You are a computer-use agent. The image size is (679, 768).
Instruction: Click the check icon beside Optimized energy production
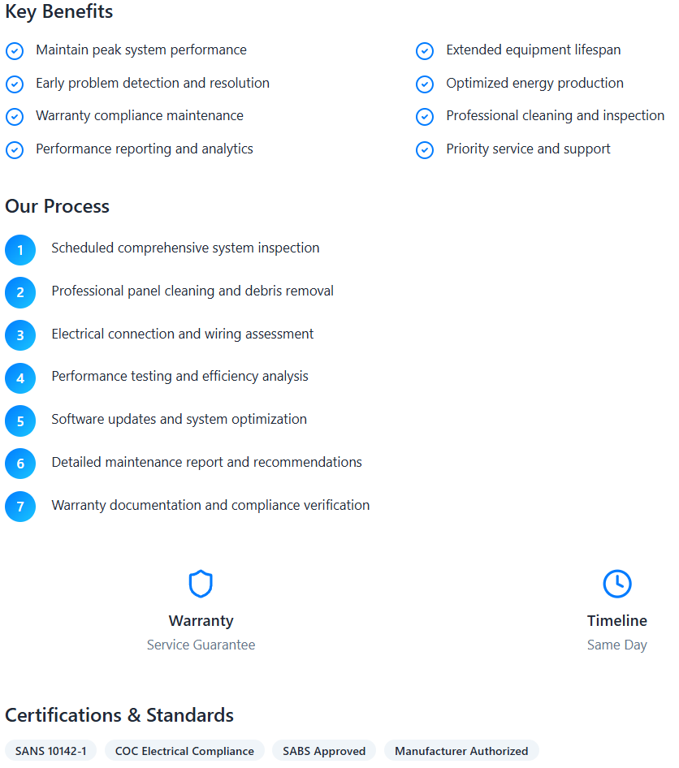click(425, 84)
